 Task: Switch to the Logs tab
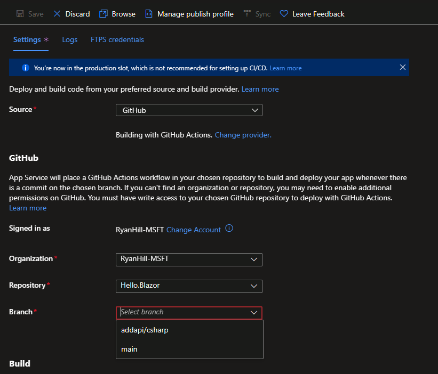(x=69, y=39)
